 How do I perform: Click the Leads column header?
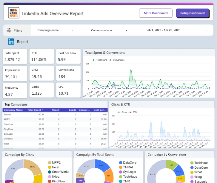coord(73,110)
